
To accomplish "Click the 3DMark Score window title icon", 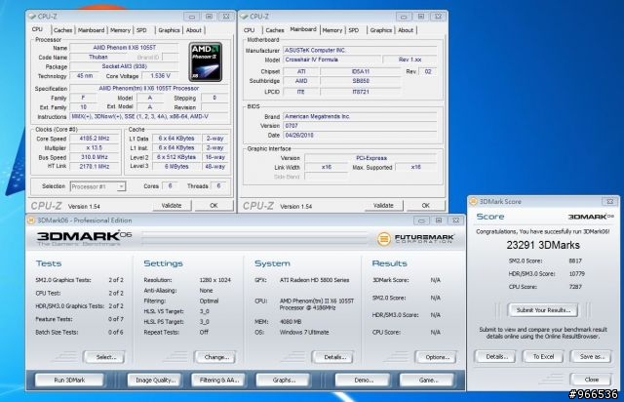I will click(474, 202).
